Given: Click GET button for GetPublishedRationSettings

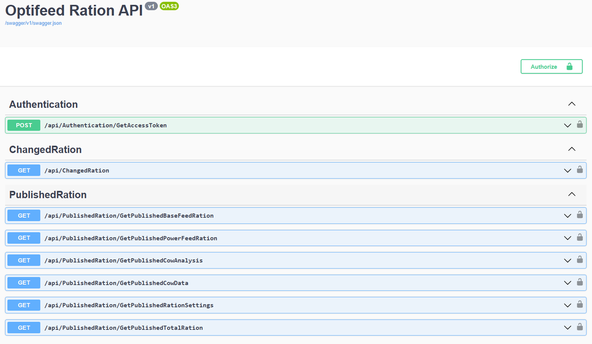Looking at the screenshot, I should click(x=24, y=305).
